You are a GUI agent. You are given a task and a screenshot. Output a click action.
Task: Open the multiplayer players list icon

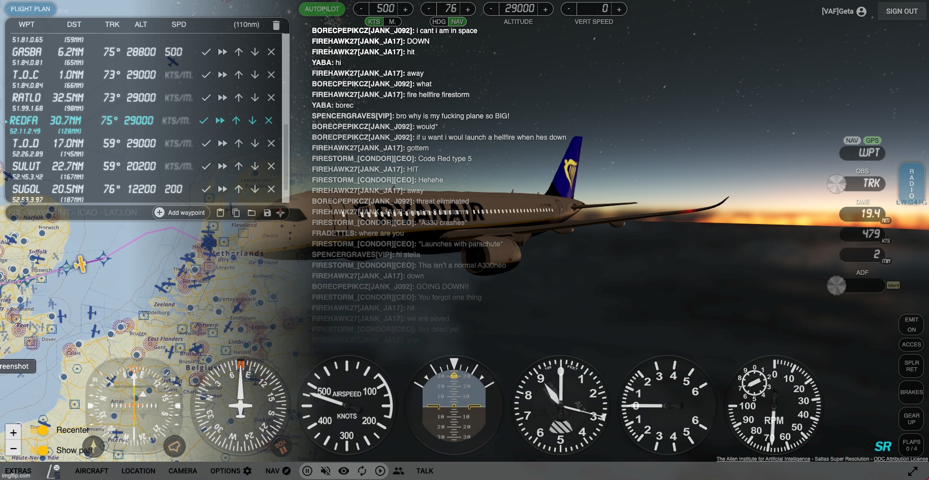coord(398,471)
